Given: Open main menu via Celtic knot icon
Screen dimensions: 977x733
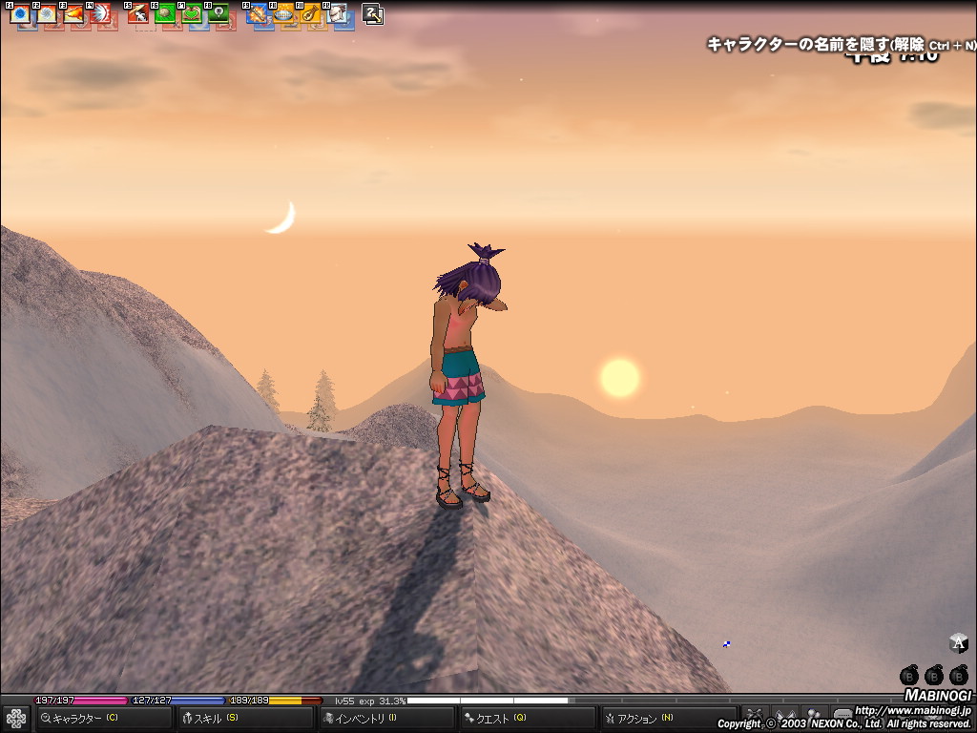Looking at the screenshot, I should click(x=15, y=720).
